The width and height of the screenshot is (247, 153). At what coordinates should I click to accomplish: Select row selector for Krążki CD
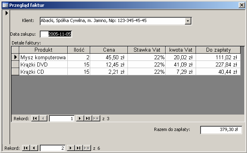(15, 72)
